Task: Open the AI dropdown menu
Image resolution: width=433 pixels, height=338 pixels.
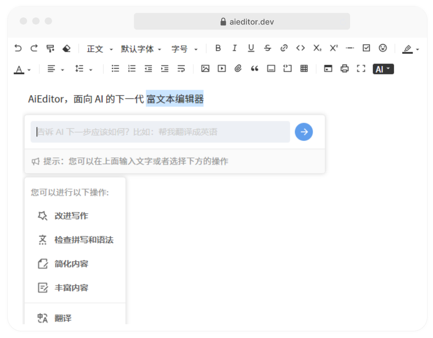Action: click(x=383, y=69)
